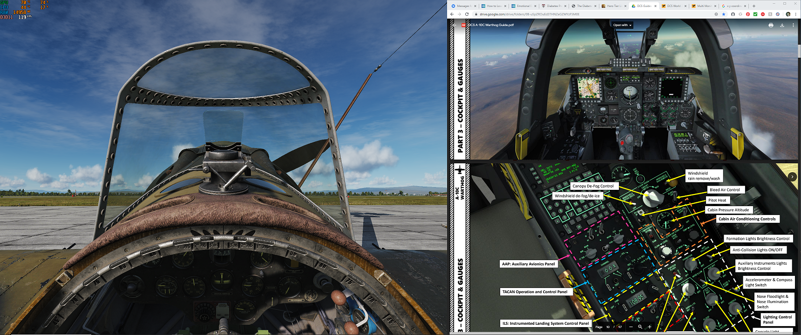Close the Messages tab
The height and width of the screenshot is (335, 801).
[x=475, y=6]
